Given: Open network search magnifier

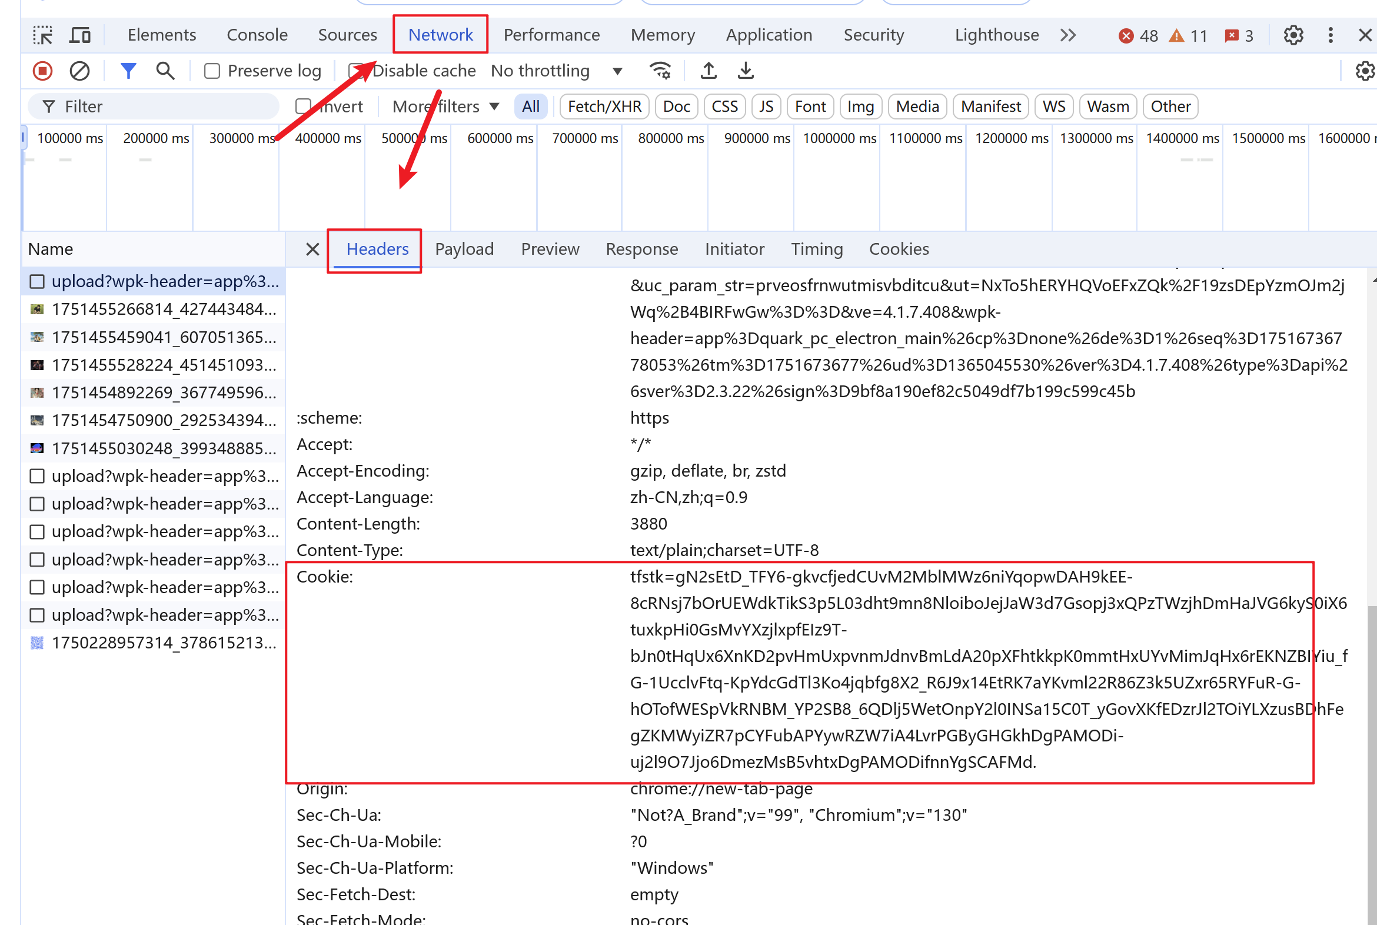Looking at the screenshot, I should [165, 71].
